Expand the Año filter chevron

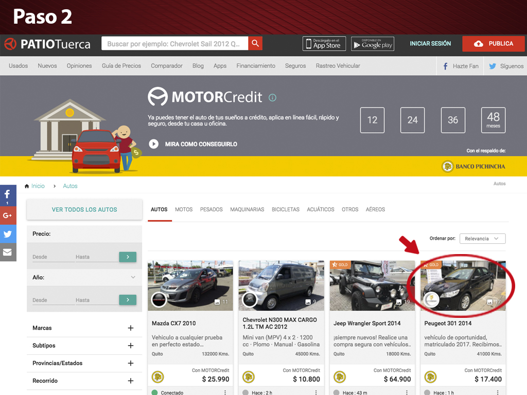[133, 277]
